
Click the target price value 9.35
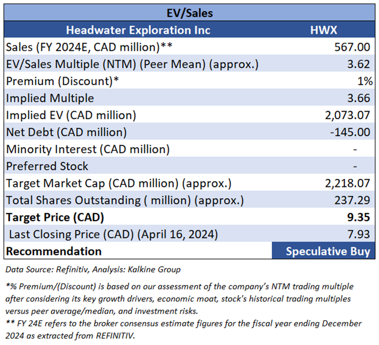(x=359, y=218)
